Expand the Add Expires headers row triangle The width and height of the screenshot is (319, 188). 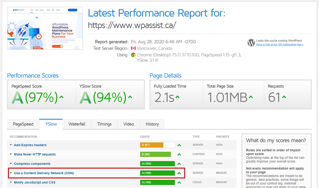11,145
